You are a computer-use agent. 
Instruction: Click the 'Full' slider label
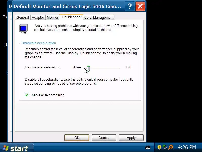coord(128,67)
